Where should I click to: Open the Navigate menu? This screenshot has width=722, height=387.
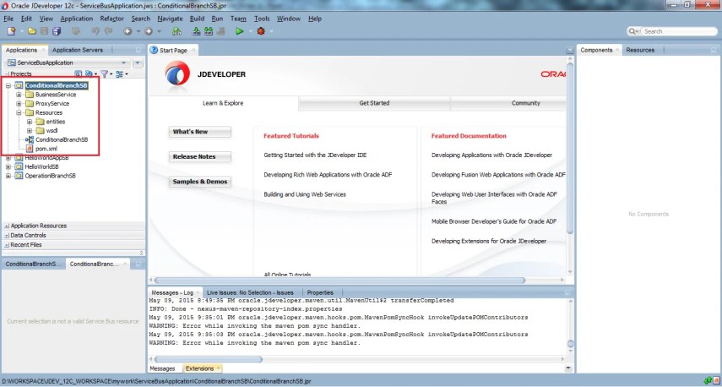(x=170, y=19)
